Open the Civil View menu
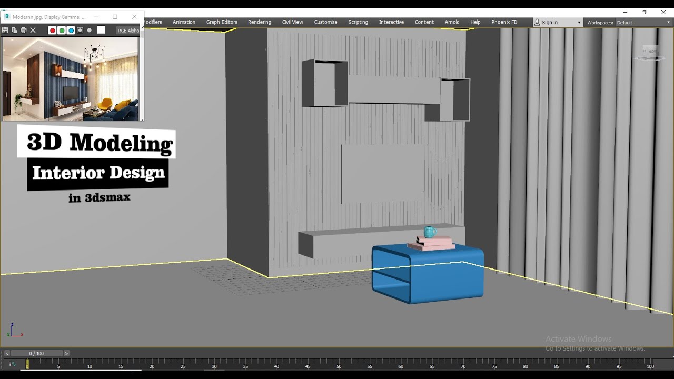 (x=292, y=22)
